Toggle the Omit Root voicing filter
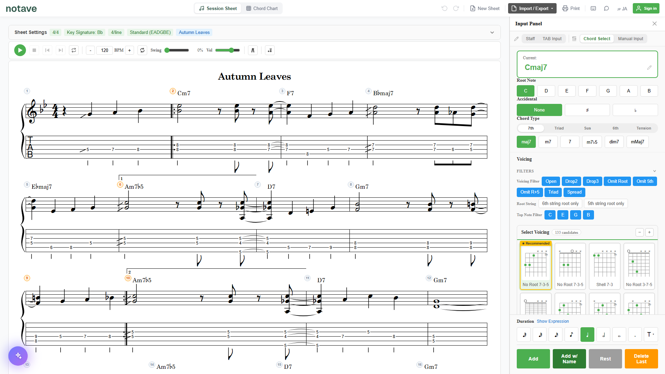This screenshot has width=665, height=374. point(617,181)
